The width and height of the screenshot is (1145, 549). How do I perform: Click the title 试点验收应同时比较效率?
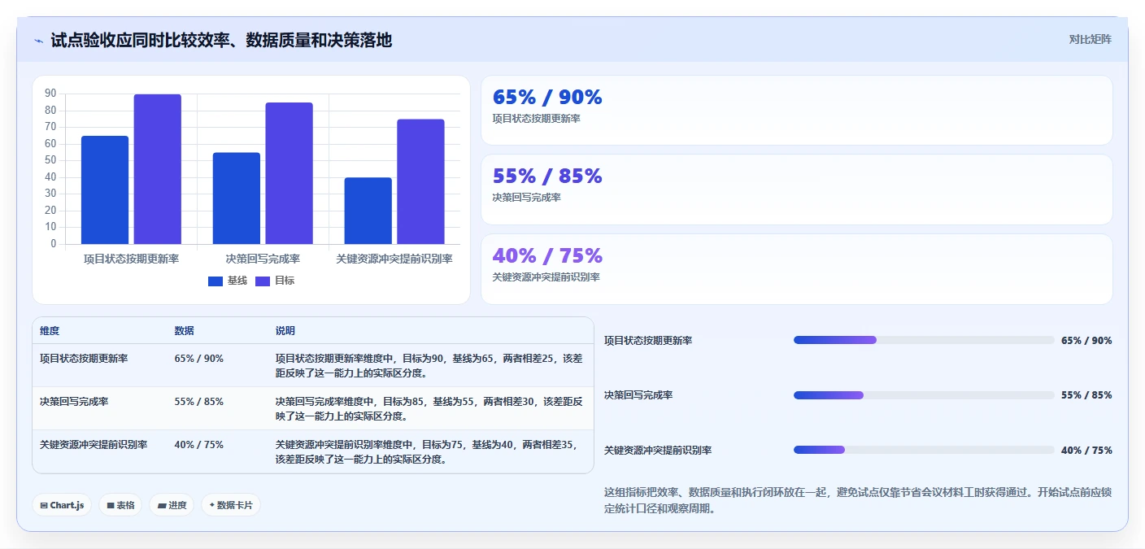tap(221, 40)
